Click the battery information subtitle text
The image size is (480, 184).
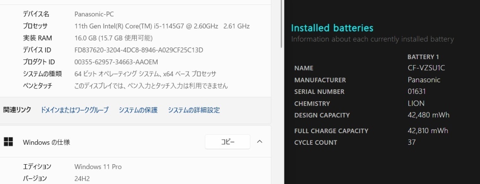[372, 39]
